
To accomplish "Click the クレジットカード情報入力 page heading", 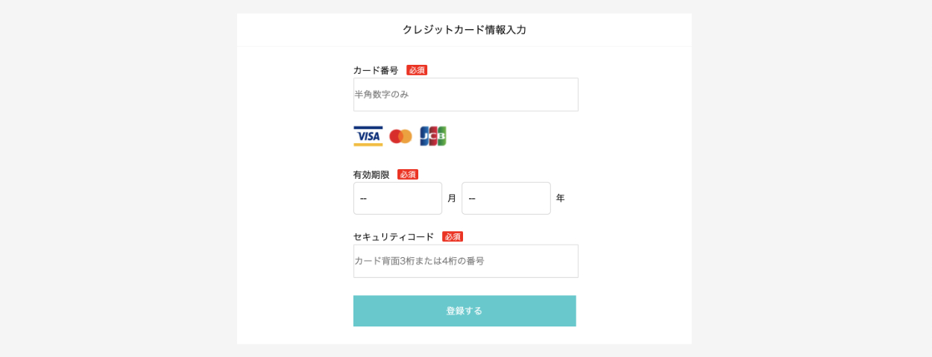I will 464,30.
